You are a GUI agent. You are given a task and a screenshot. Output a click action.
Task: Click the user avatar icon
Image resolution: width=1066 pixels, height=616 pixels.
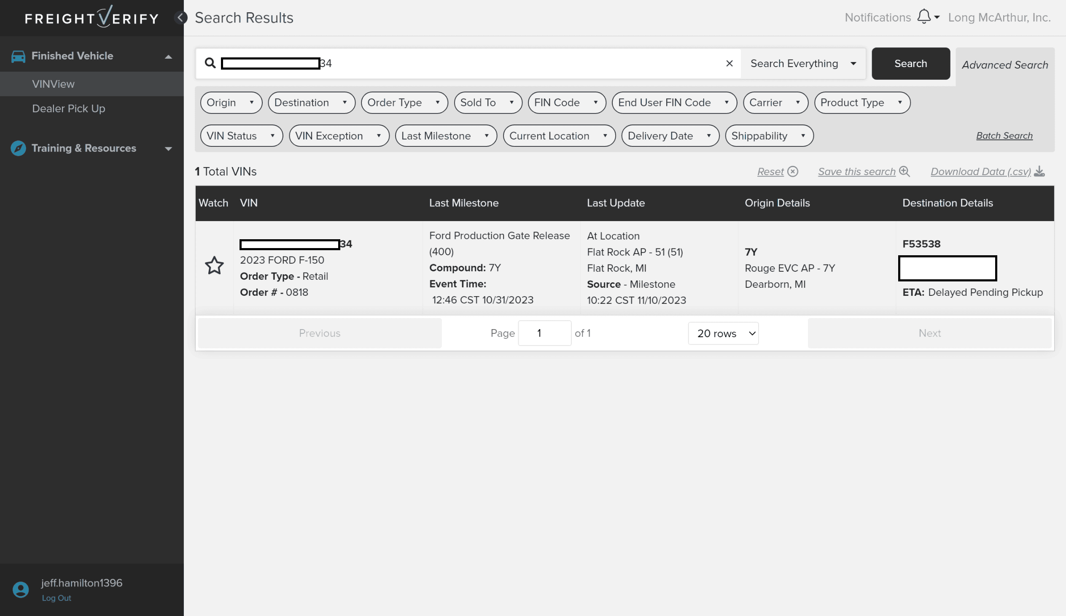pos(20,589)
